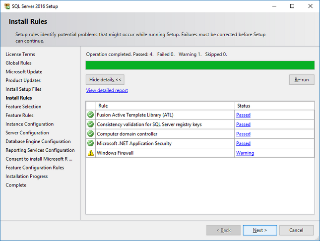Click green check icon for Consistency validation row
Image resolution: width=320 pixels, height=241 pixels.
pos(90,124)
